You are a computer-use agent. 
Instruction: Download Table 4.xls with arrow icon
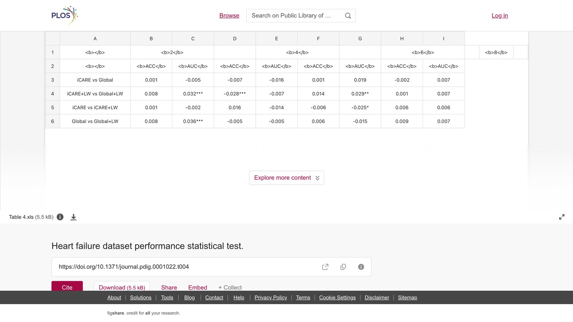pos(73,217)
